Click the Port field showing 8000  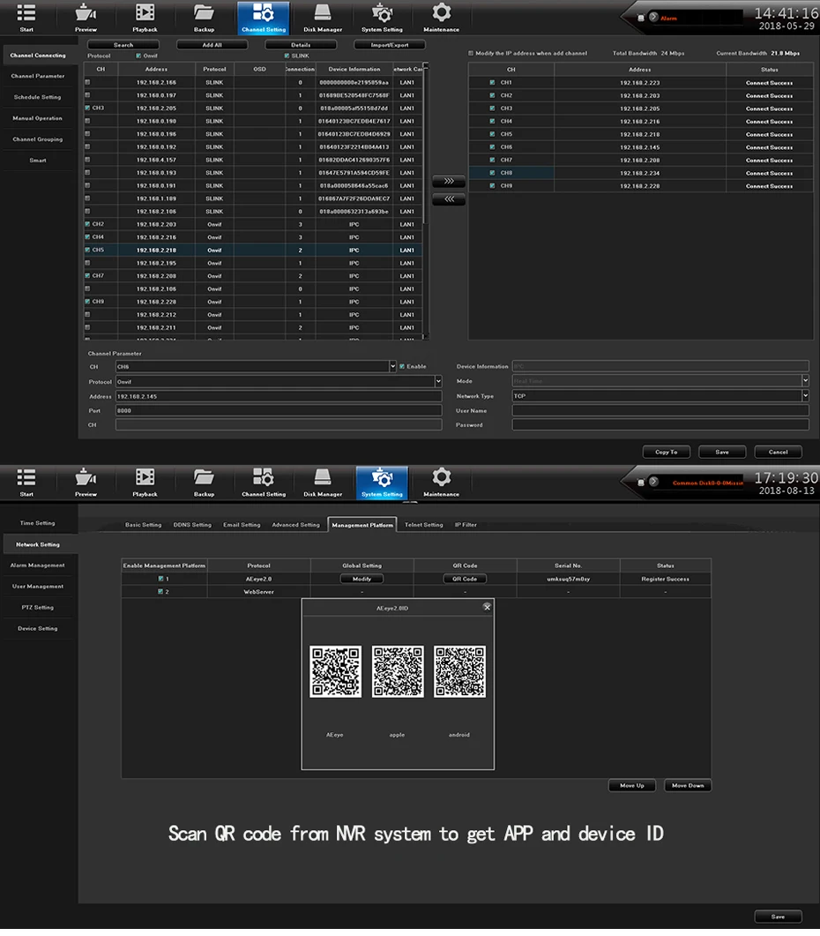pos(279,410)
